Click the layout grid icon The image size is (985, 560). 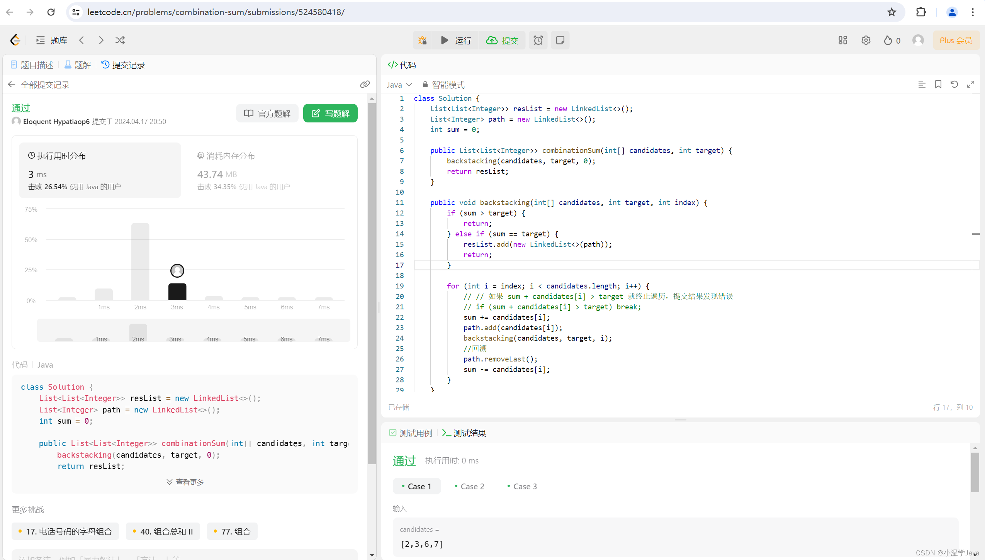tap(842, 40)
